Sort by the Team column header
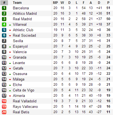This screenshot has width=113, height=115. click(17, 3)
